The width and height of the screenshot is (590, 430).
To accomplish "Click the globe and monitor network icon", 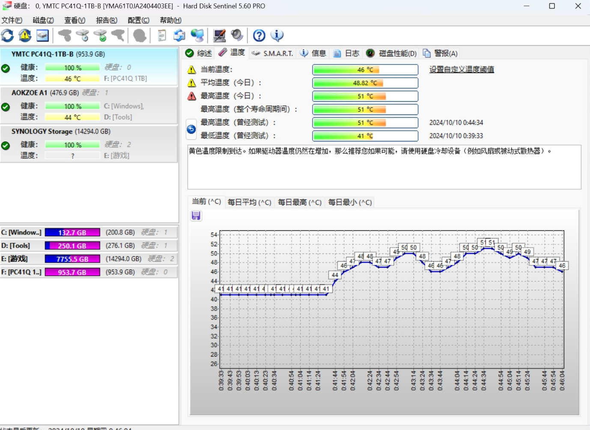I will tap(197, 35).
